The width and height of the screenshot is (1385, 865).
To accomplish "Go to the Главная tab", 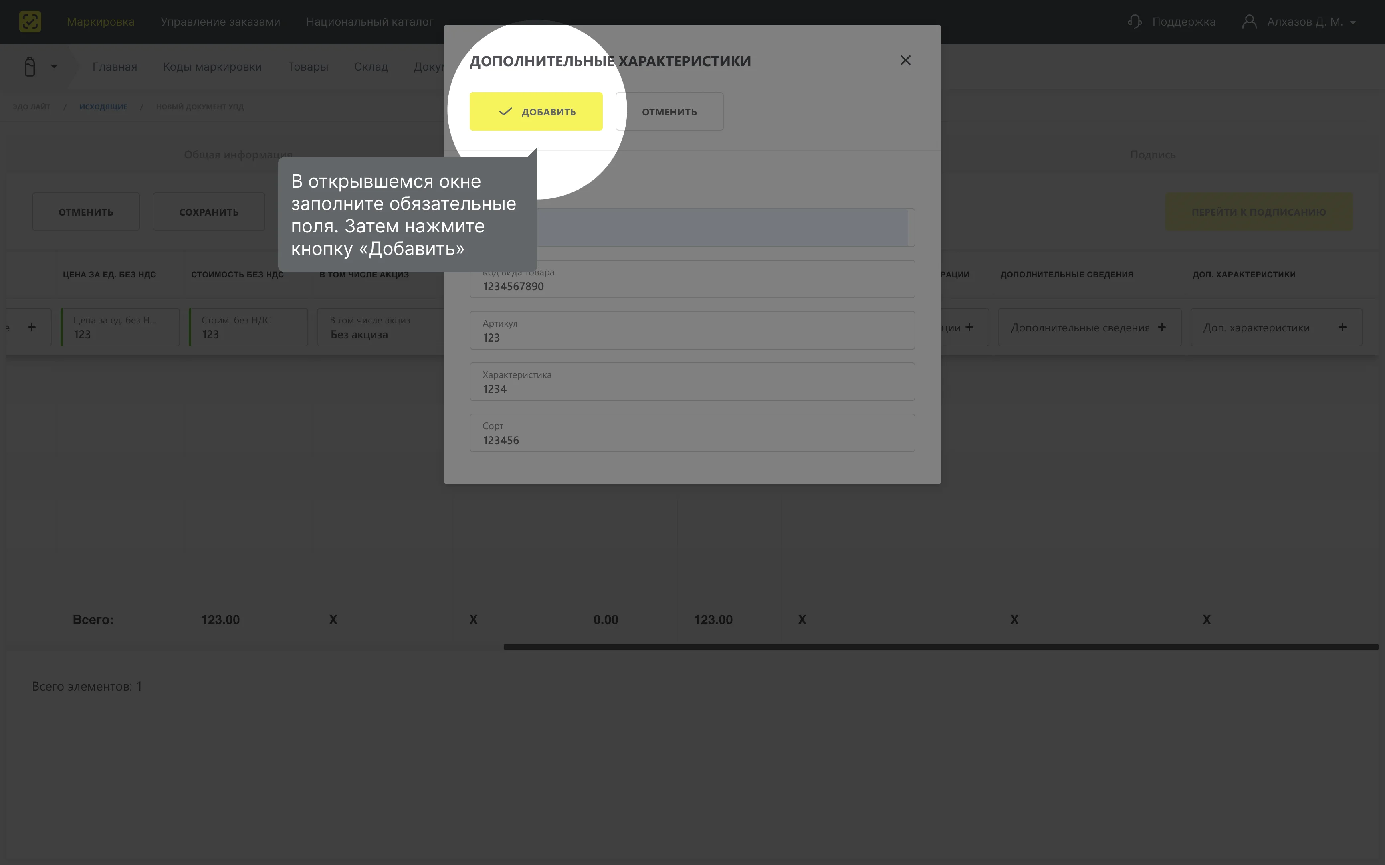I will click(115, 67).
